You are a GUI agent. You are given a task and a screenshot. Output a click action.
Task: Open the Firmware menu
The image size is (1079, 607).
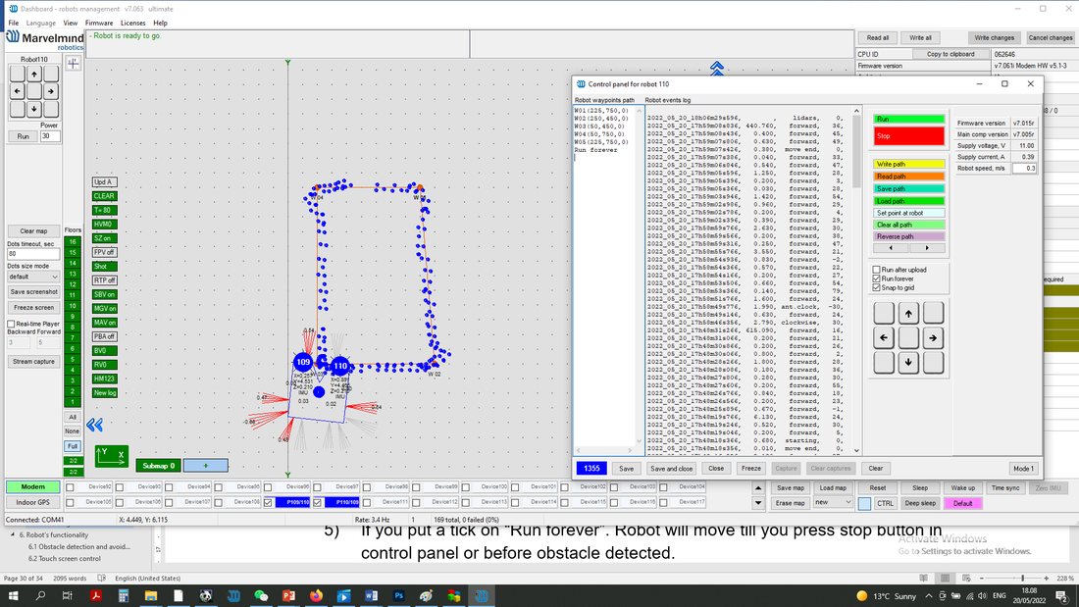pos(99,23)
